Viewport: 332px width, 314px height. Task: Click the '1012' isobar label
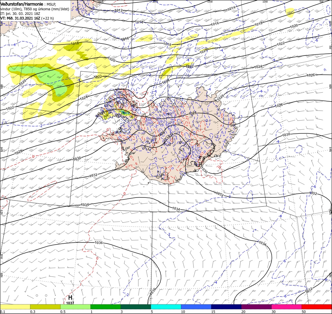118,10
